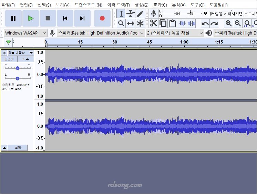Open the recording channels (스테레오) dropdown
257x194 pixels.
(x=175, y=33)
